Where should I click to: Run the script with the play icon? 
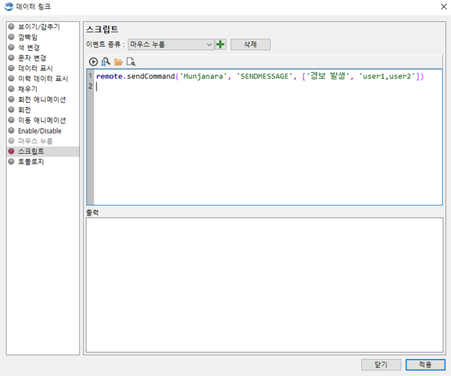click(x=93, y=62)
